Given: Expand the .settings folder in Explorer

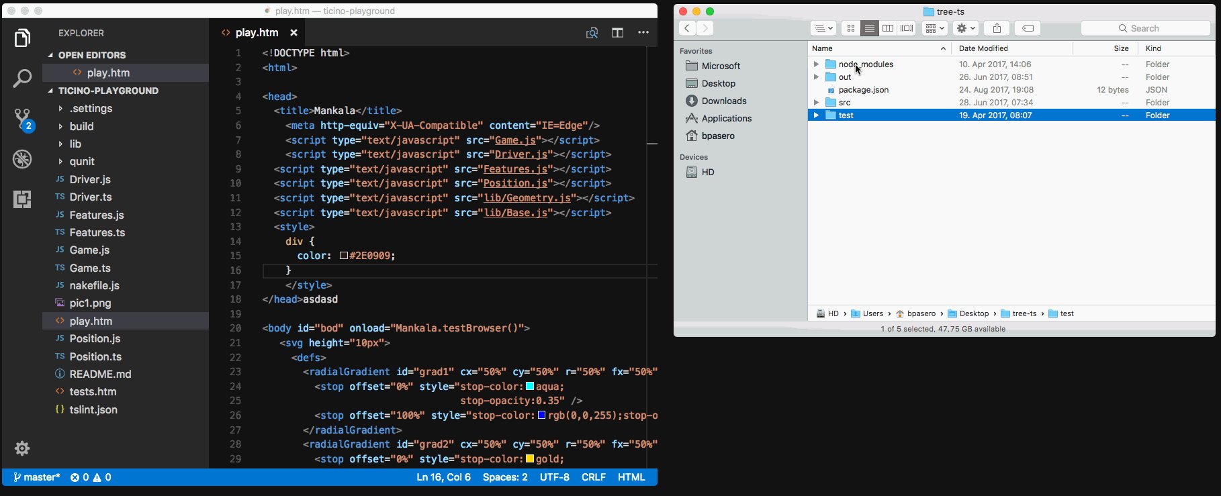Looking at the screenshot, I should [60, 108].
